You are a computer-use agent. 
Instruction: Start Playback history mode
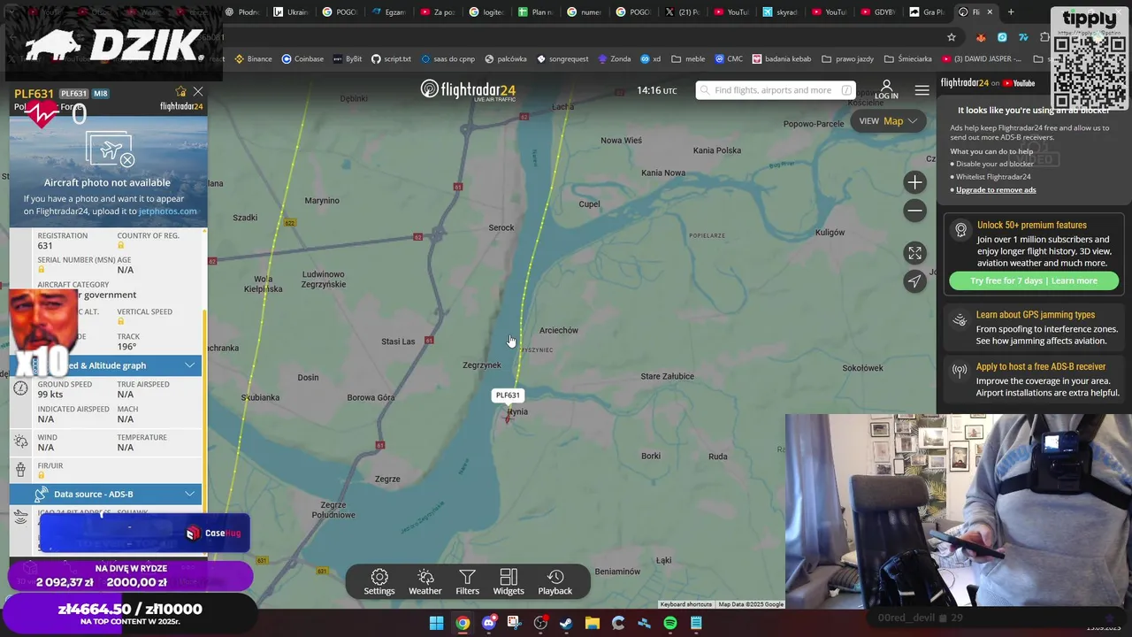pos(555,582)
